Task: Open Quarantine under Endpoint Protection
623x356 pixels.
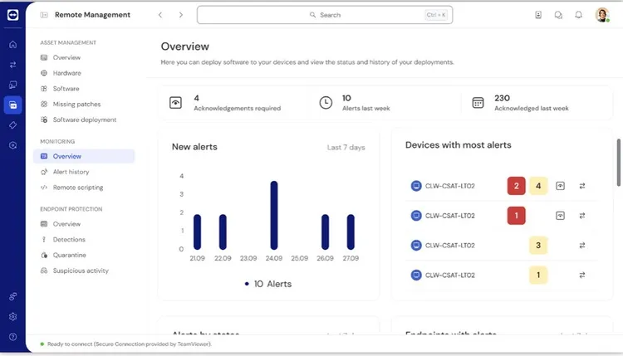Action: pos(69,255)
